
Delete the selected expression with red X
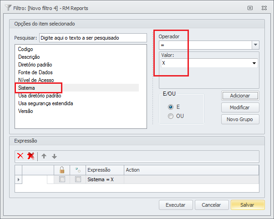point(20,156)
